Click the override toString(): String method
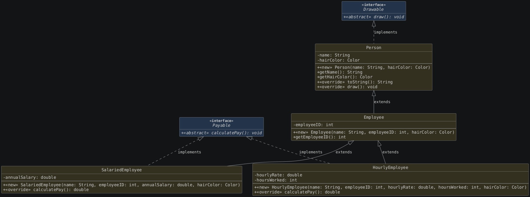This screenshot has width=530, height=197. click(355, 82)
